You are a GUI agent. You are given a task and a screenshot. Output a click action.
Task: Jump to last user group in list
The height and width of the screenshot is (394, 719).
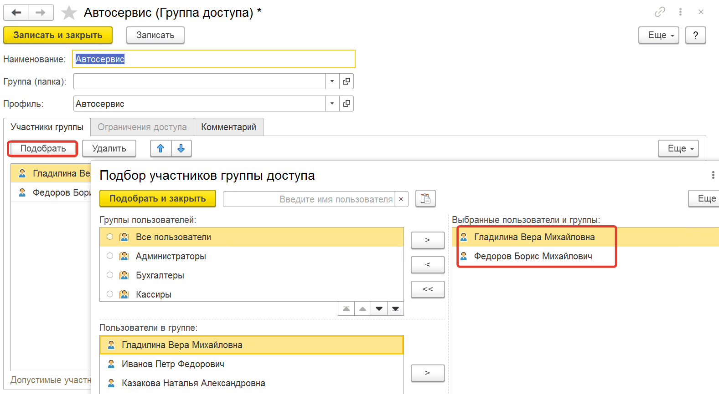(395, 309)
